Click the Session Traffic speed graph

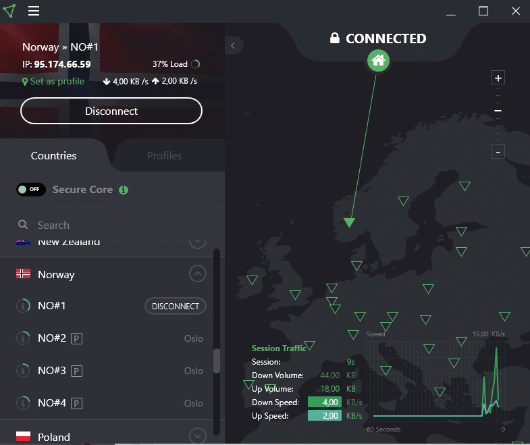point(436,380)
